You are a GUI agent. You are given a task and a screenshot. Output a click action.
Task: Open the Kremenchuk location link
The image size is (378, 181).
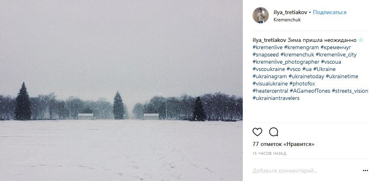(288, 19)
